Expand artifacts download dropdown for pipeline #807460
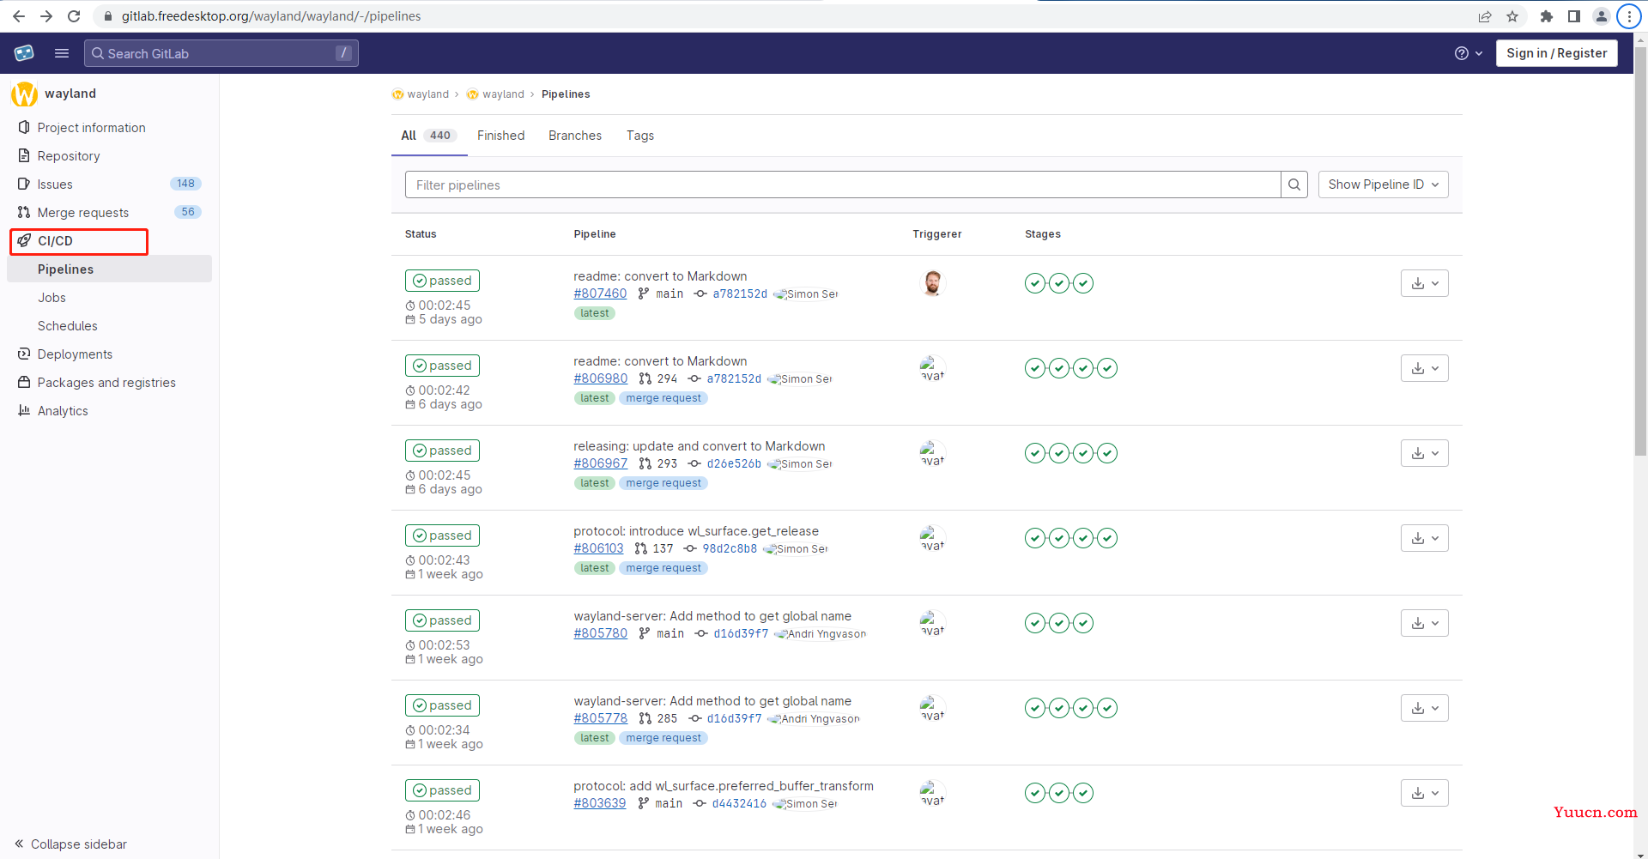The image size is (1648, 859). click(x=1425, y=283)
